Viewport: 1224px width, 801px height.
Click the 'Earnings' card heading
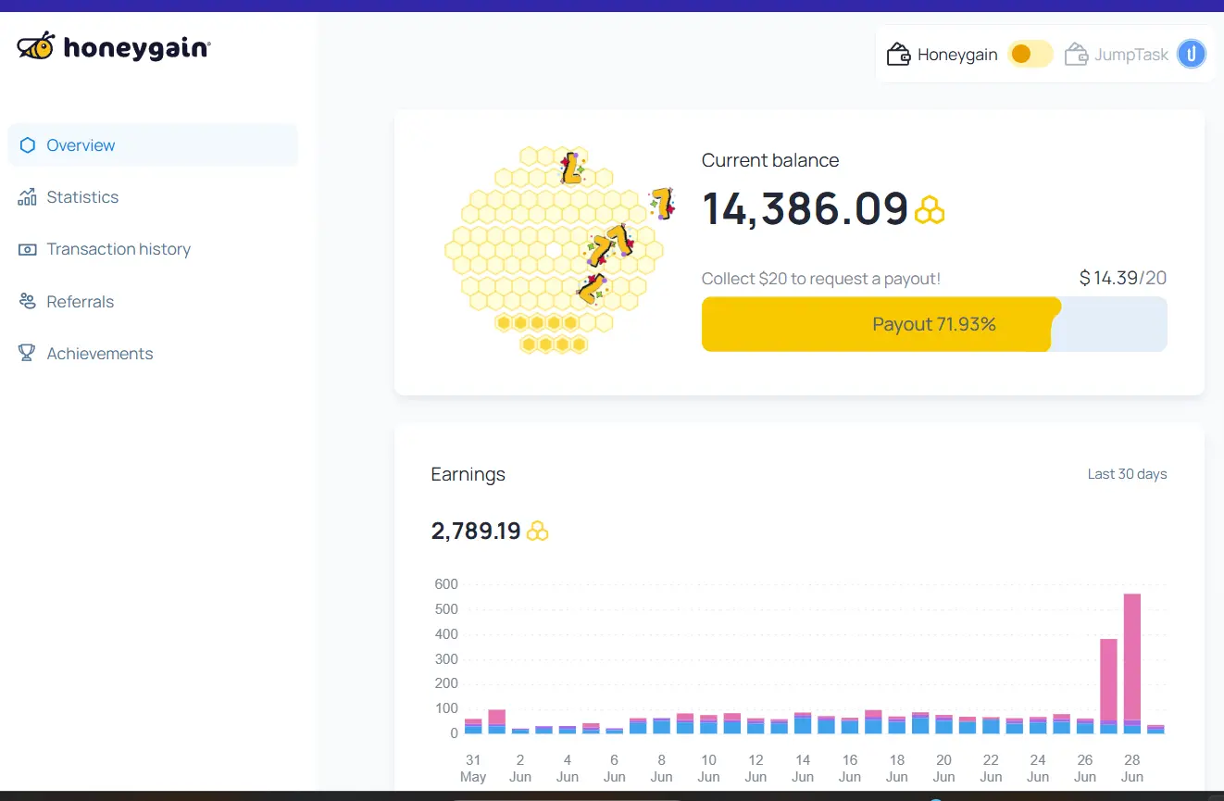[x=468, y=475]
